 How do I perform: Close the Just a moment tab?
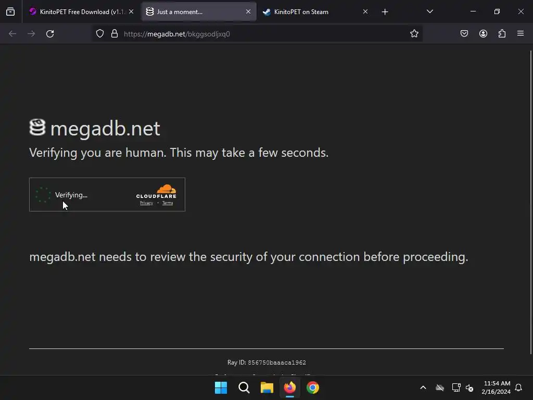pos(248,11)
